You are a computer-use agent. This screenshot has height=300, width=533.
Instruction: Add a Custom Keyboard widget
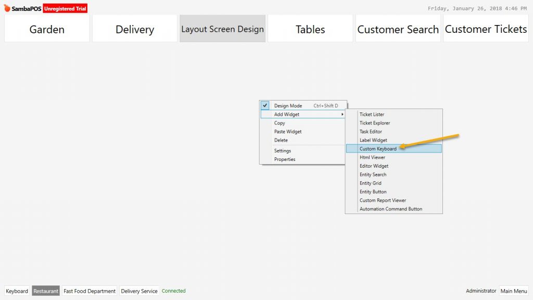click(394, 148)
